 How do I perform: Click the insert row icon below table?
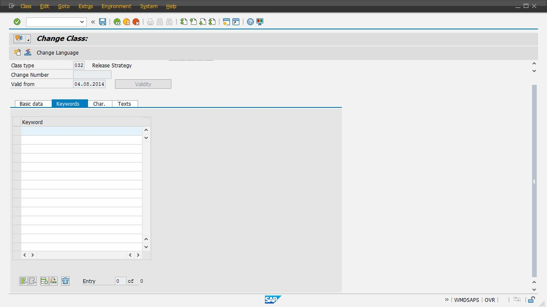(x=44, y=281)
